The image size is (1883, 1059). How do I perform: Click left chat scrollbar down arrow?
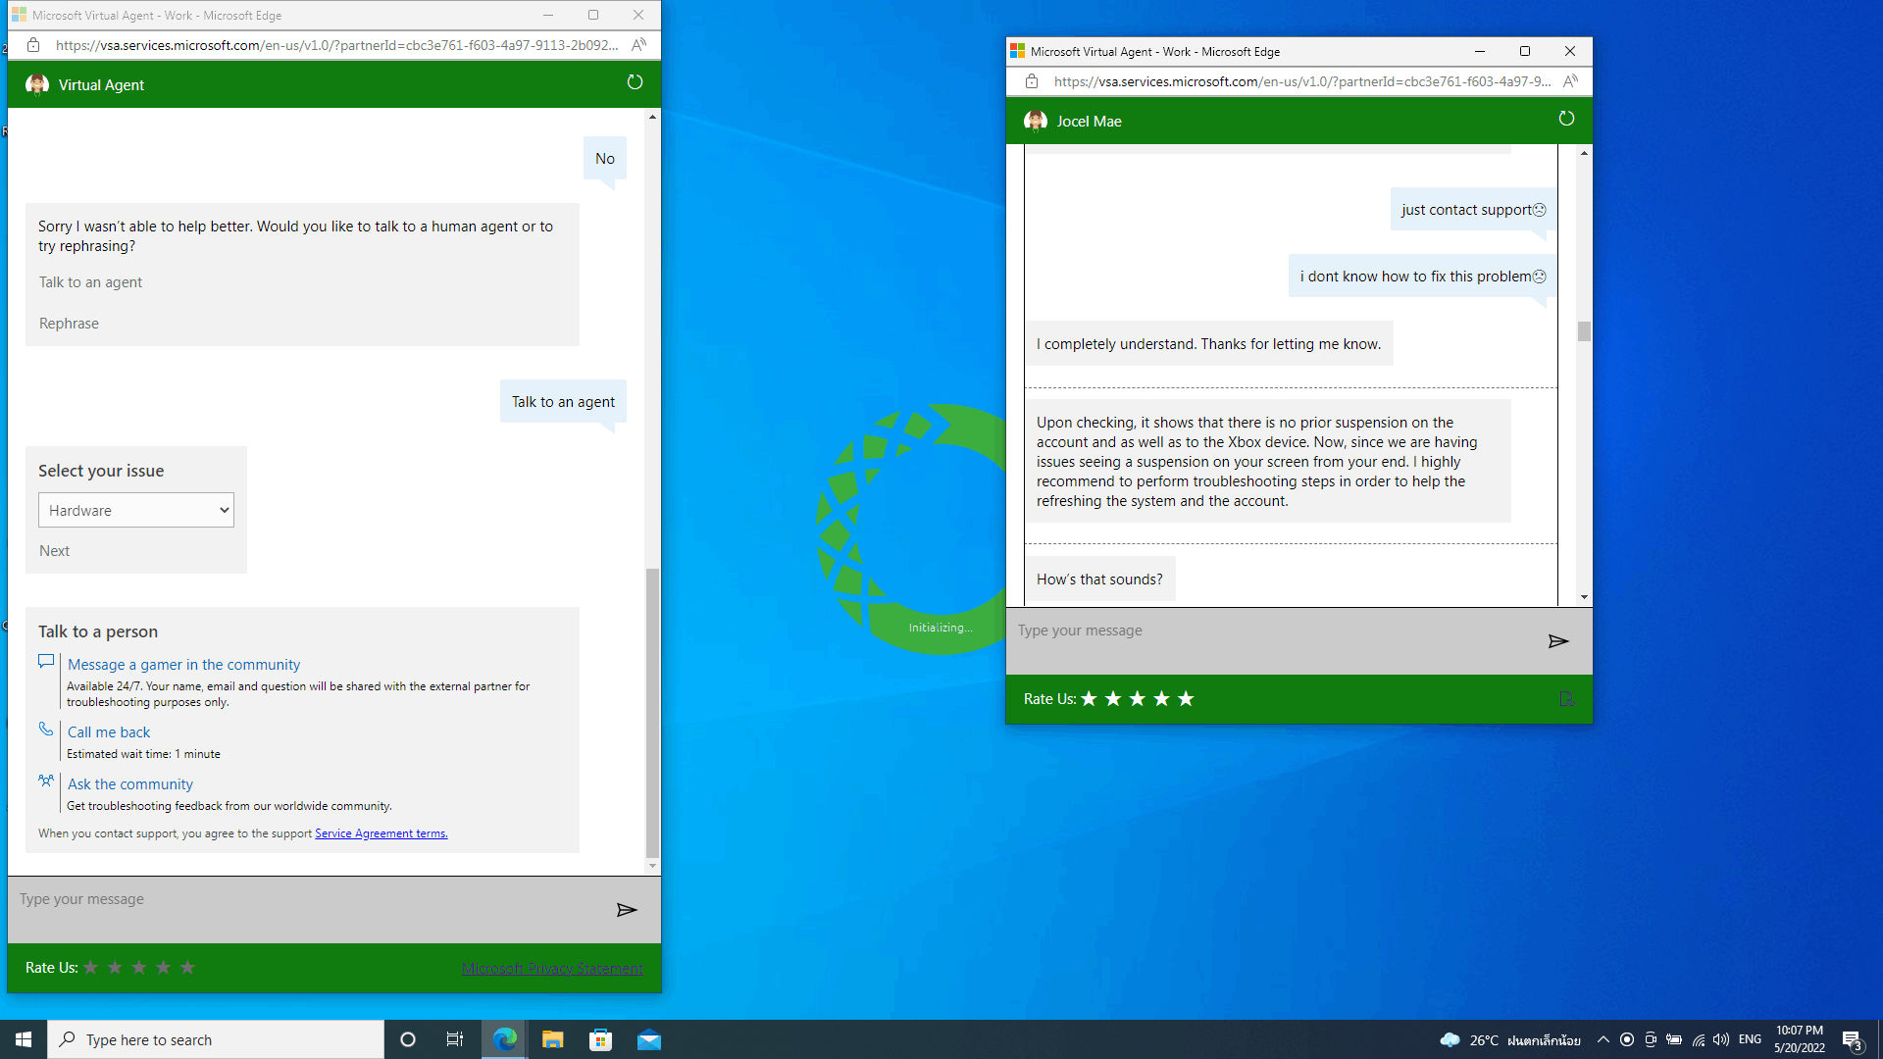652,866
